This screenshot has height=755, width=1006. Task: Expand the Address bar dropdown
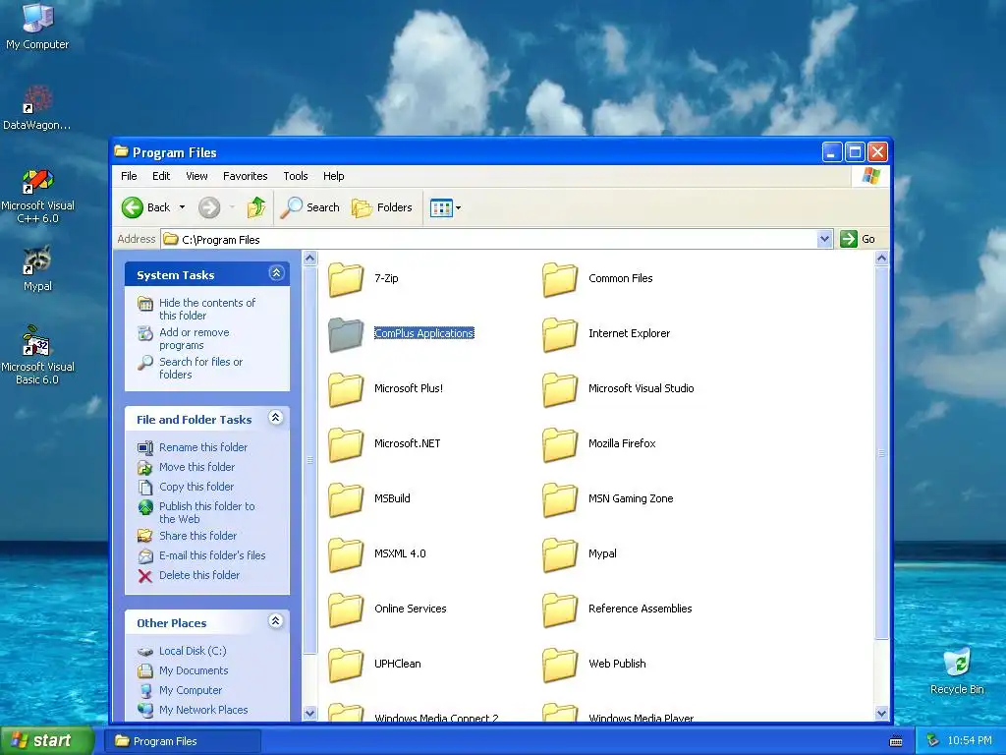pyautogui.click(x=825, y=240)
